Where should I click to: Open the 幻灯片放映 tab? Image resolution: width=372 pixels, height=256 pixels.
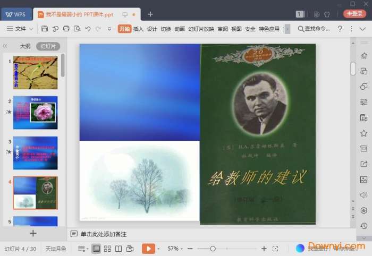[x=201, y=29]
